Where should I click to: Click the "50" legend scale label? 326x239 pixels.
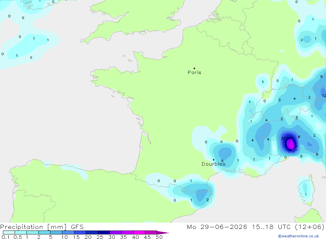[159, 237]
